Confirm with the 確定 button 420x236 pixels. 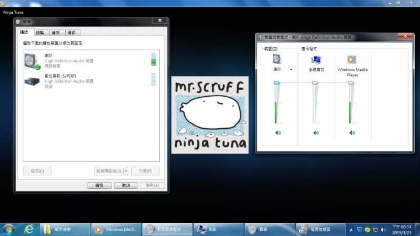(99, 185)
